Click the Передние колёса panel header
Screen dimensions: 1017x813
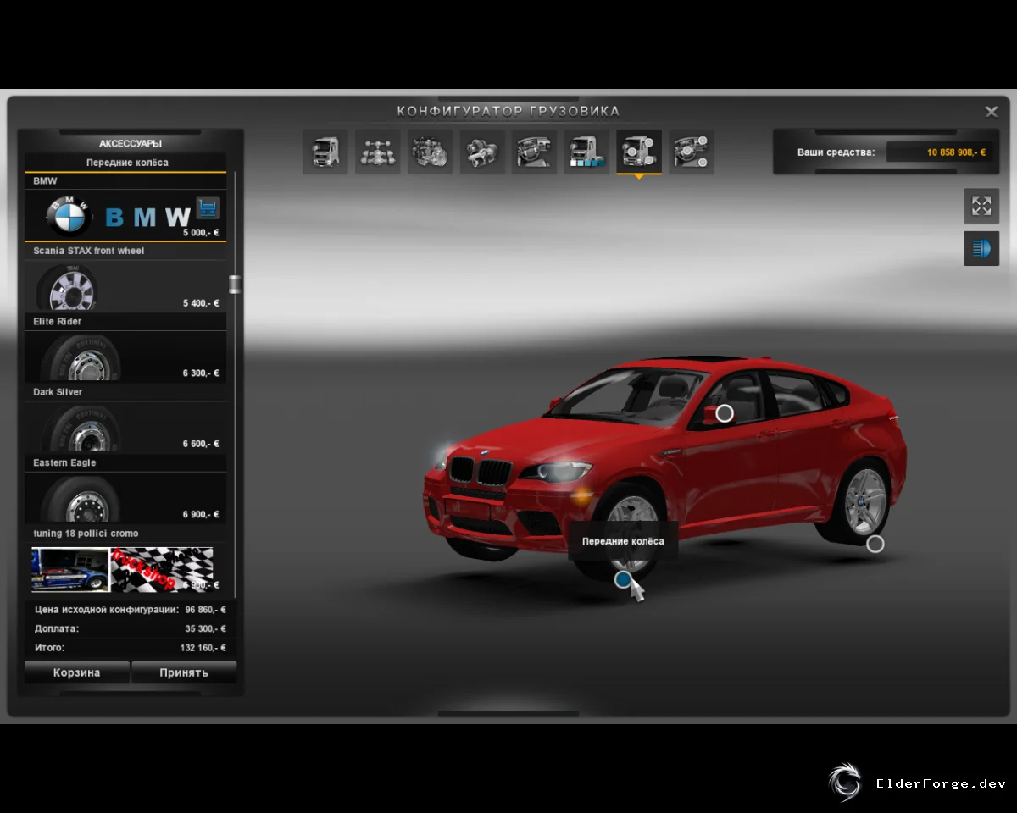127,163
